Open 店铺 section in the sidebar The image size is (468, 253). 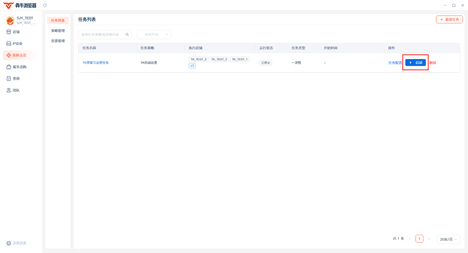pyautogui.click(x=16, y=32)
